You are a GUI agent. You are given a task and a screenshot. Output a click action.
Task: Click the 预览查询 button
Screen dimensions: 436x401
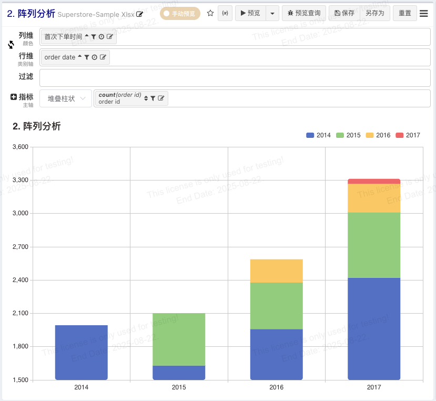coord(304,13)
